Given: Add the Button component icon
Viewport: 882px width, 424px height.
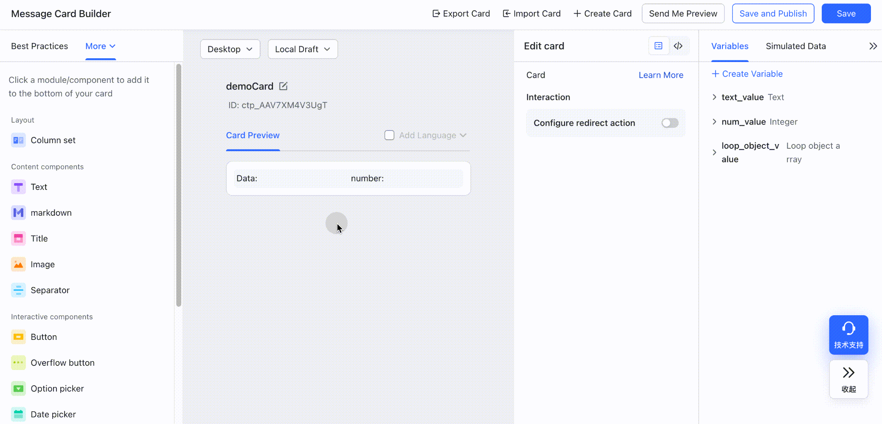Looking at the screenshot, I should tap(18, 337).
